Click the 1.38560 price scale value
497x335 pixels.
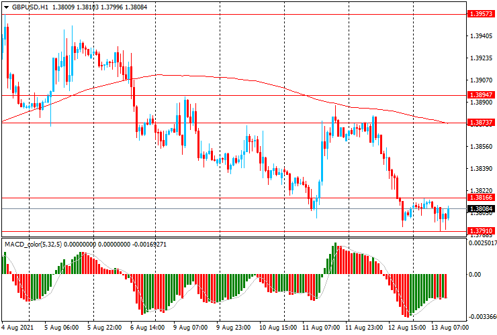[x=481, y=147]
